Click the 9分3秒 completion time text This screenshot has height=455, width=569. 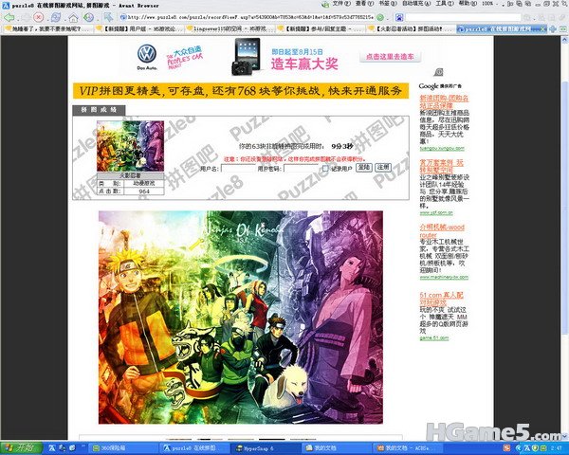(342, 146)
